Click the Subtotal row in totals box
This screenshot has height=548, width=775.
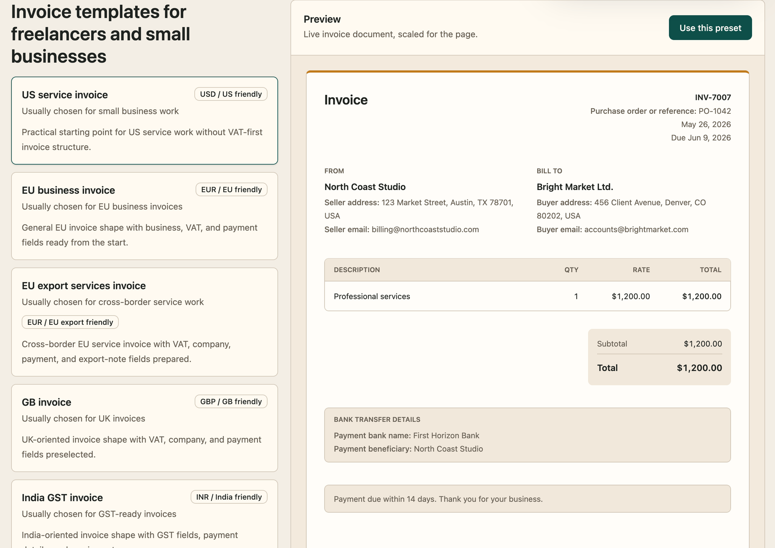(660, 344)
